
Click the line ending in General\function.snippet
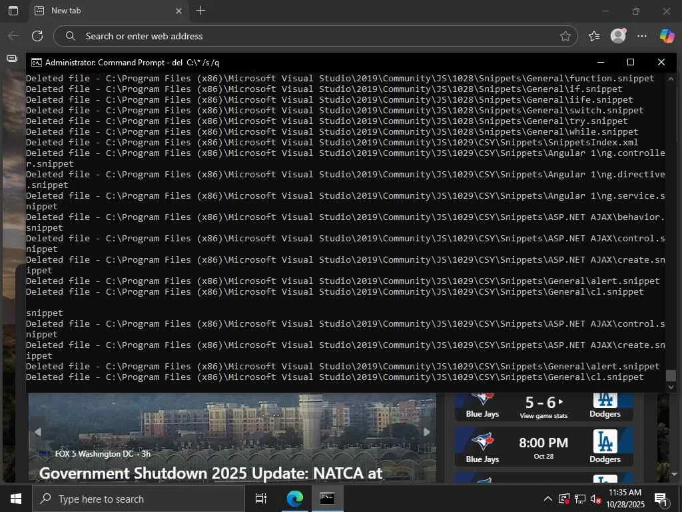click(340, 79)
